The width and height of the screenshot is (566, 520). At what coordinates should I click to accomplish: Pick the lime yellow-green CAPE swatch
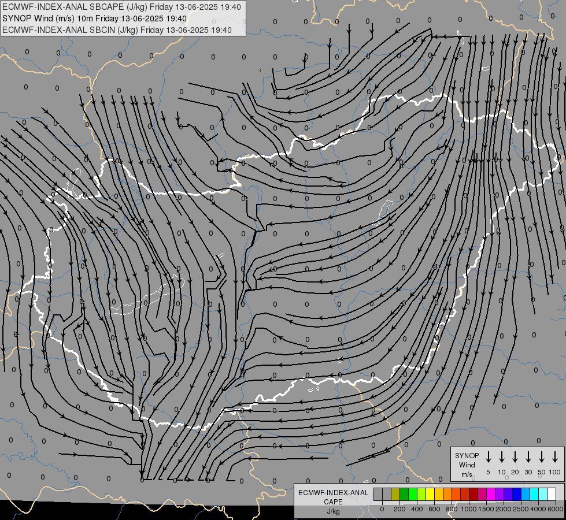pyautogui.click(x=421, y=494)
